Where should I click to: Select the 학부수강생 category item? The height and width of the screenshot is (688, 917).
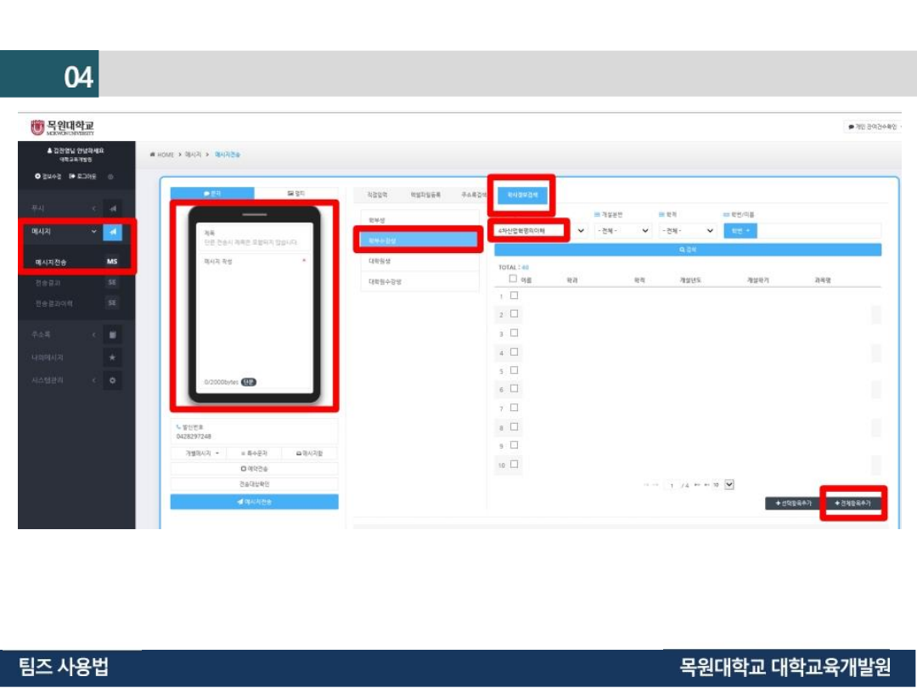point(417,240)
